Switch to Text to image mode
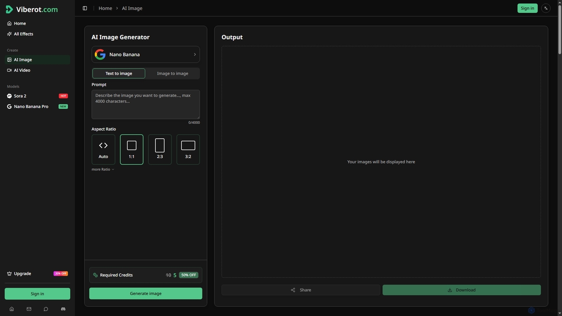 [119, 73]
